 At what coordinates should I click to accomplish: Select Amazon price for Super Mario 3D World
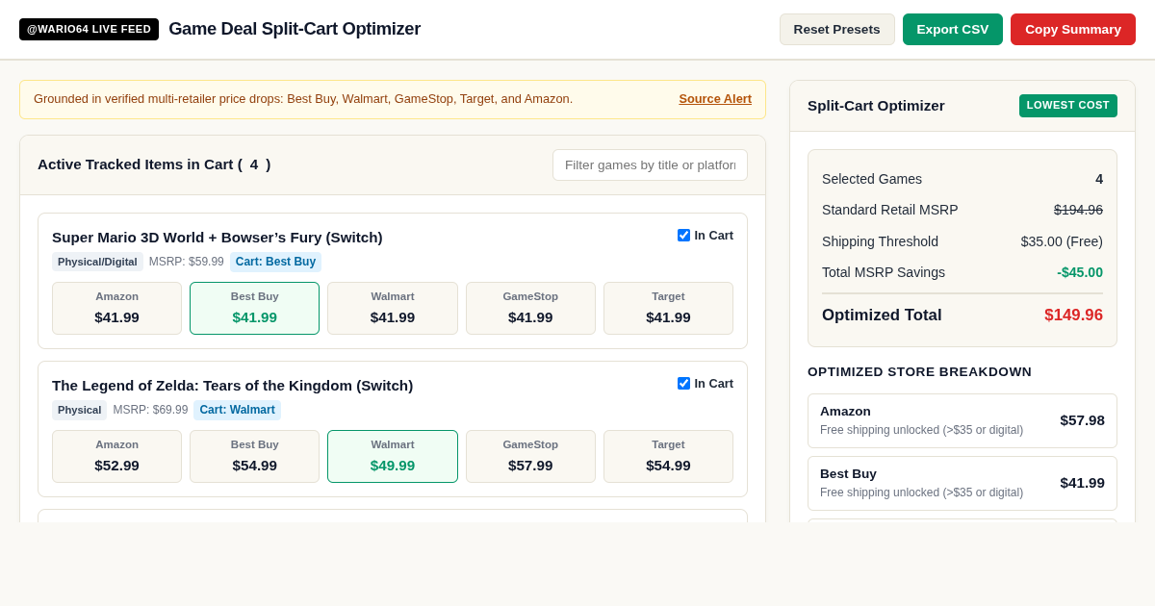click(x=116, y=308)
